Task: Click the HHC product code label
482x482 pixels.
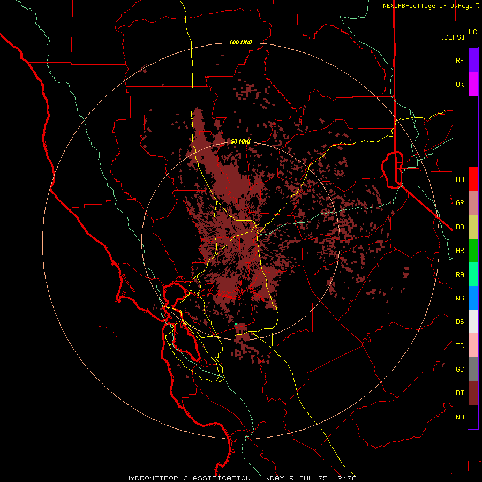Action: click(x=470, y=32)
